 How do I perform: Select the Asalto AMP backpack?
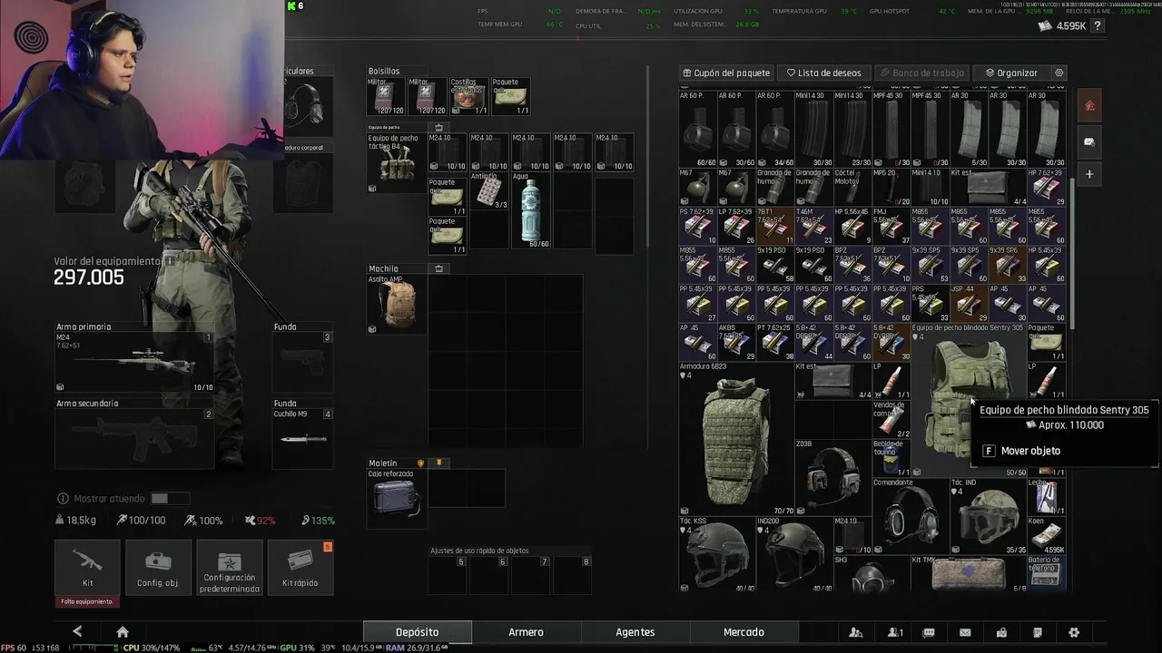(397, 305)
